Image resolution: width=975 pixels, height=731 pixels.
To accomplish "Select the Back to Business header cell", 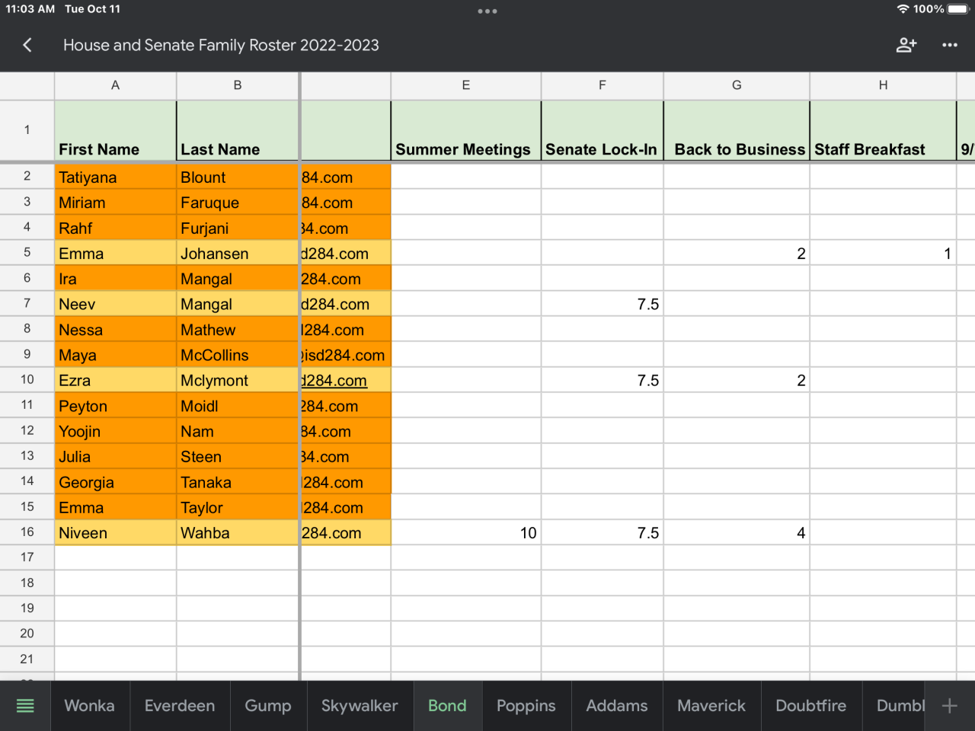I will tap(737, 131).
